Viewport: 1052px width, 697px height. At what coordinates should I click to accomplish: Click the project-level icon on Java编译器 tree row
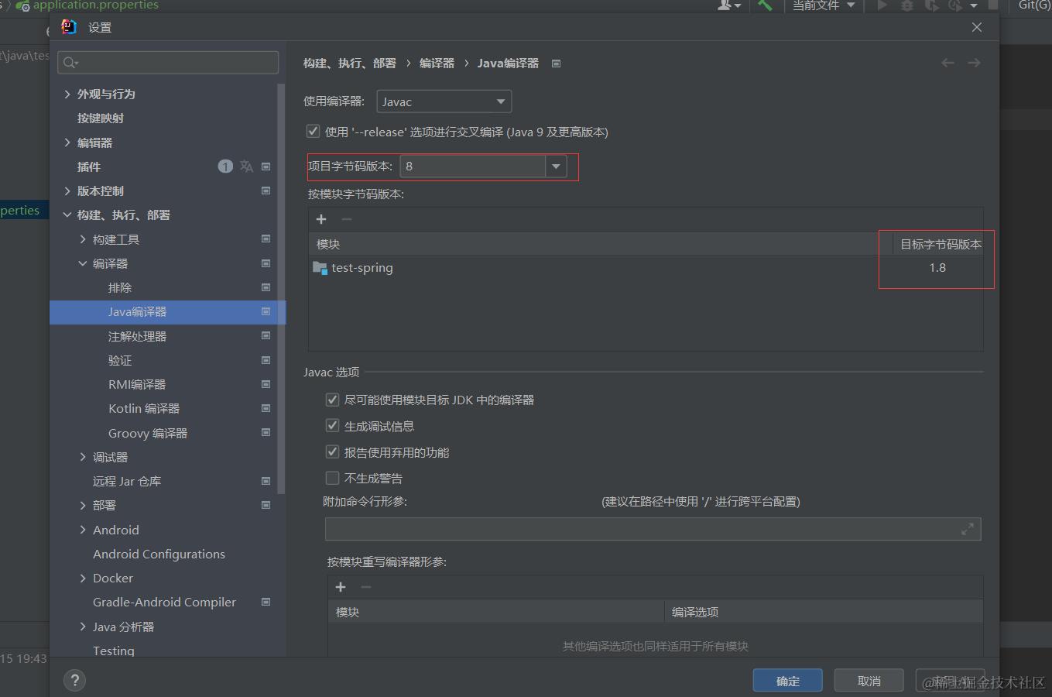[x=266, y=311]
